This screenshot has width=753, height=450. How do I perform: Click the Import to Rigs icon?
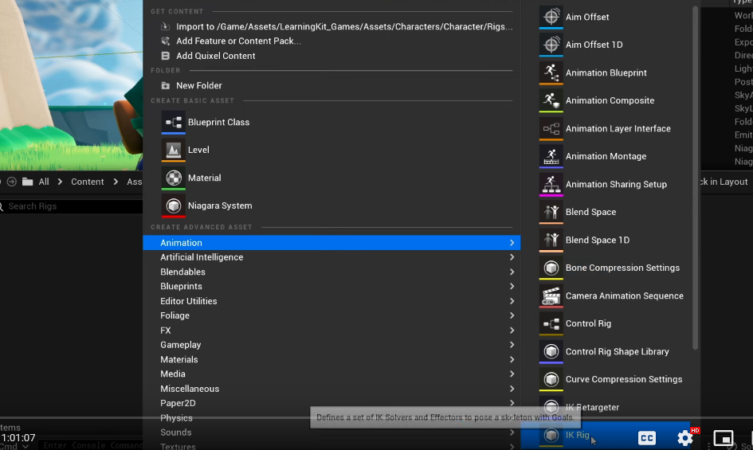tap(165, 26)
